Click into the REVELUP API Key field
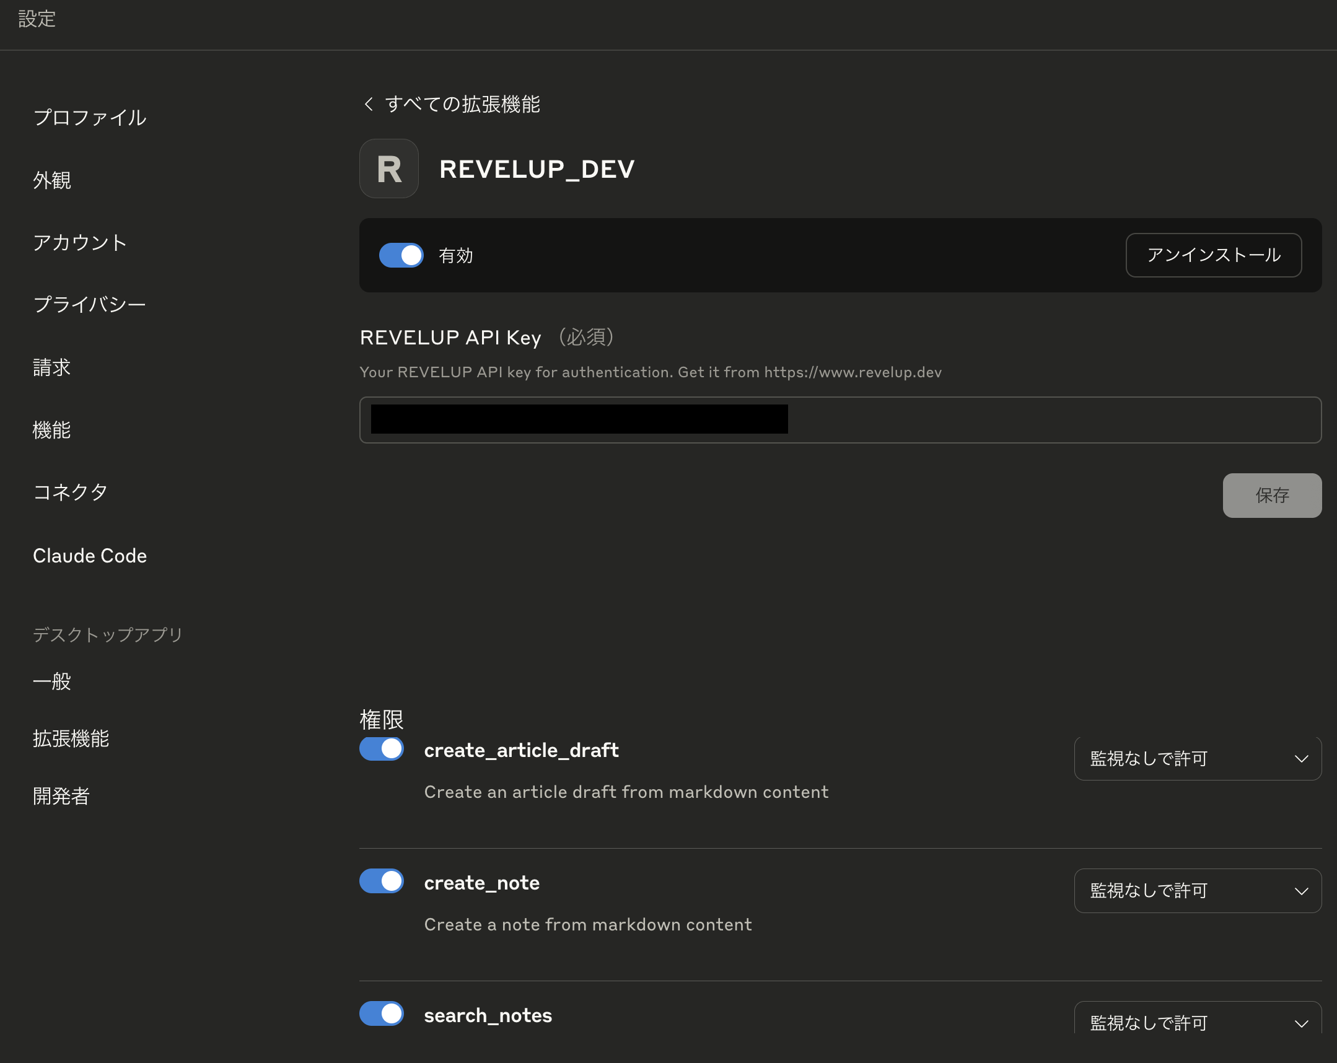Image resolution: width=1337 pixels, height=1063 pixels. (x=840, y=420)
